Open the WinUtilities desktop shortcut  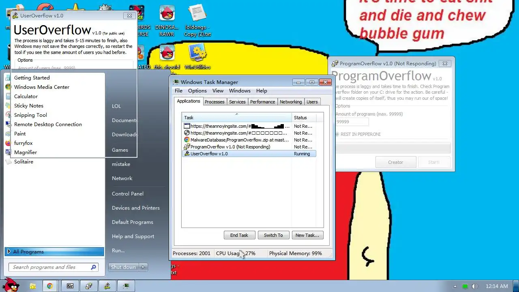[x=197, y=57]
